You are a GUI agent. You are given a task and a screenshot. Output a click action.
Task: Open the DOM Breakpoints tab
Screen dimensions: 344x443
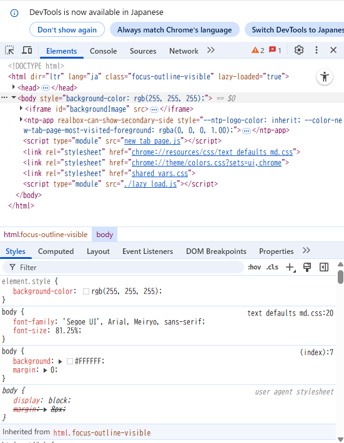coord(216,251)
